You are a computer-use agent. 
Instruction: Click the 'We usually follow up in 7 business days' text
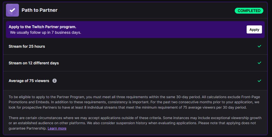[x=45, y=32]
